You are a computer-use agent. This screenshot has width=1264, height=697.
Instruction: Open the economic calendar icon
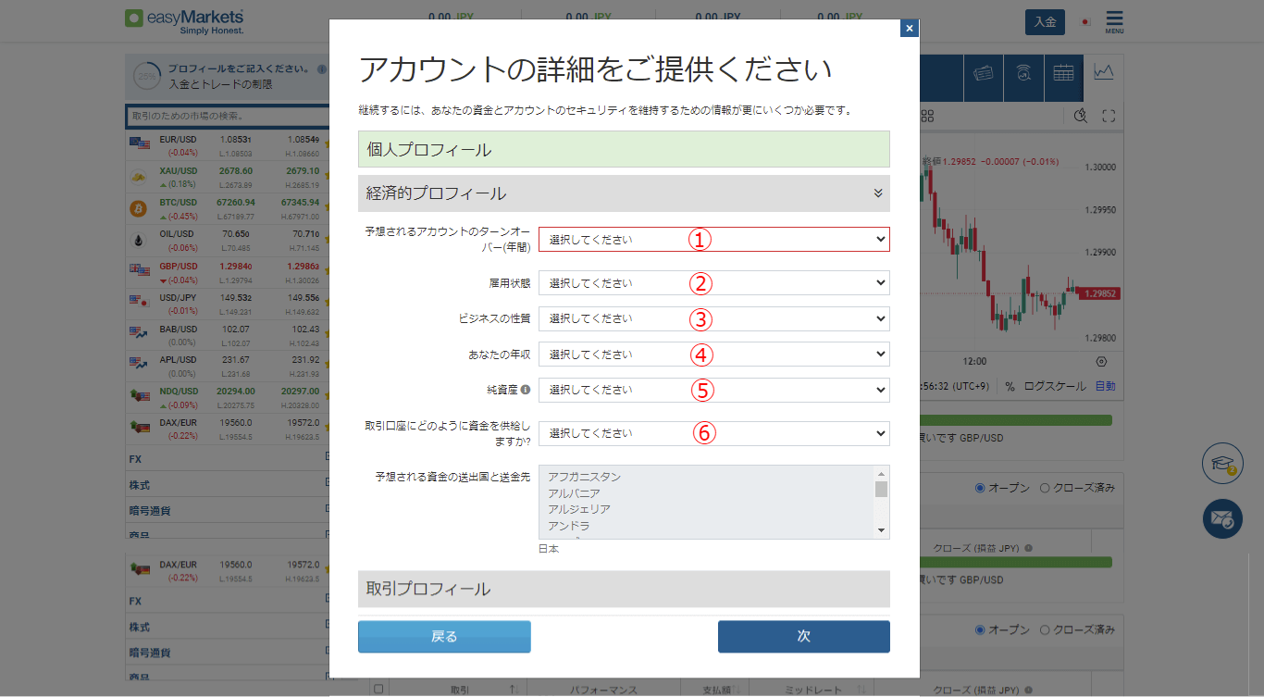(x=1064, y=78)
